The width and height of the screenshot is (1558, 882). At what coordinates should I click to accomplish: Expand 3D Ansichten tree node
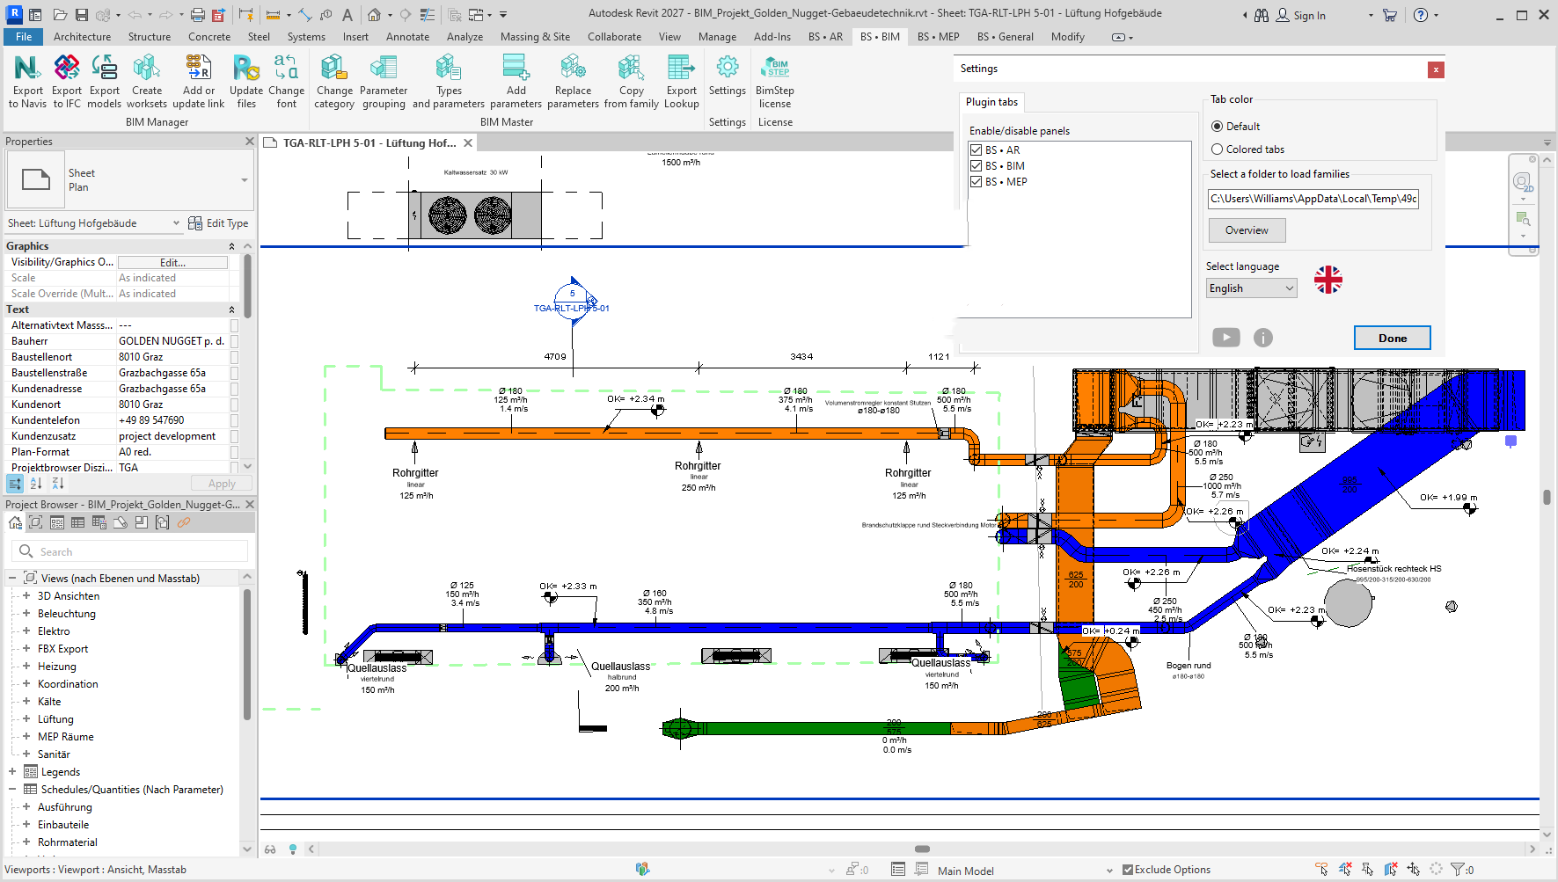(x=26, y=596)
